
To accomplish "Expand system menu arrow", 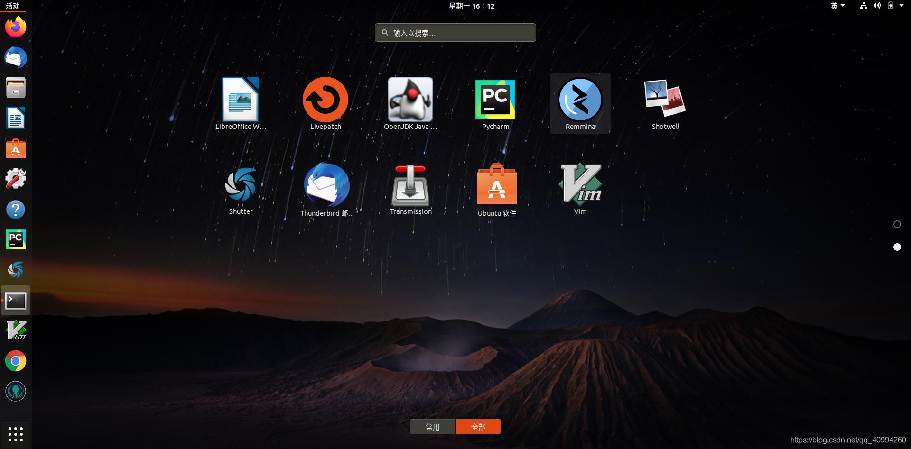I will [902, 6].
